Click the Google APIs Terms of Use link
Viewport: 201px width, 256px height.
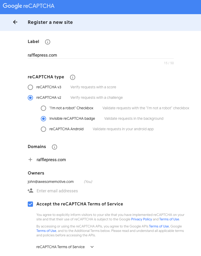159,226
